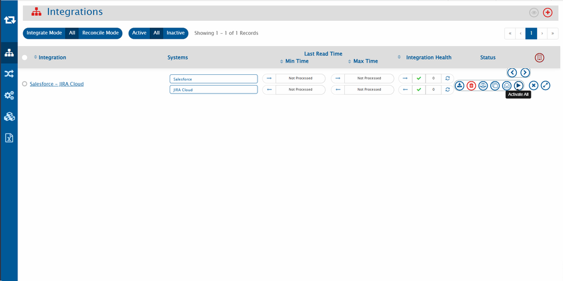Click the 0 count in Salesforce health row
563x281 pixels.
433,78
